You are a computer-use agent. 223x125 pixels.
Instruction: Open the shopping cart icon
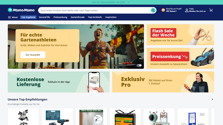pos(211,10)
